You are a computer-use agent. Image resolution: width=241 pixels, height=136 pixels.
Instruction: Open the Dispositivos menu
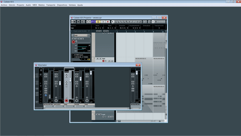pyautogui.click(x=62, y=5)
